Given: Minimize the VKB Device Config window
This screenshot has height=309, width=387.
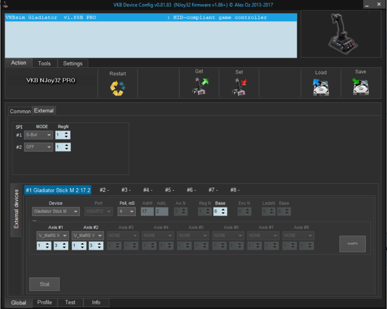Looking at the screenshot, I should point(367,4).
